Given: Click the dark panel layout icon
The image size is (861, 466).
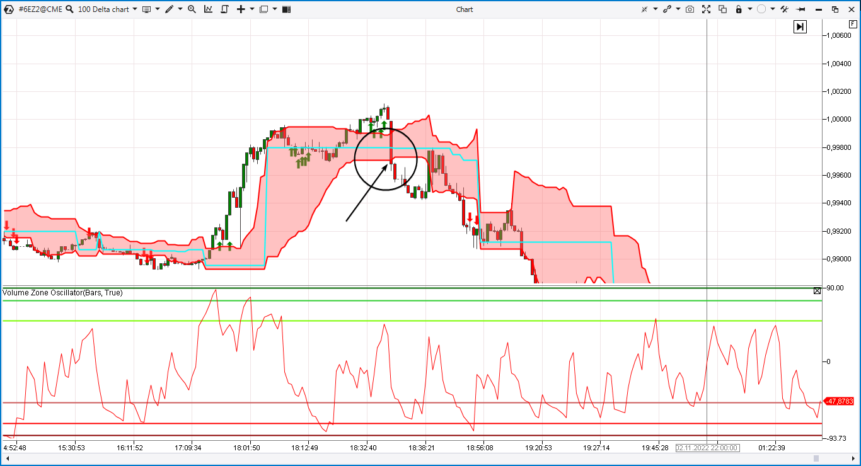Looking at the screenshot, I should (x=286, y=9).
